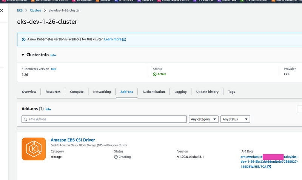The width and height of the screenshot is (302, 180).
Task: Go to the Compute tab
Action: [77, 92]
